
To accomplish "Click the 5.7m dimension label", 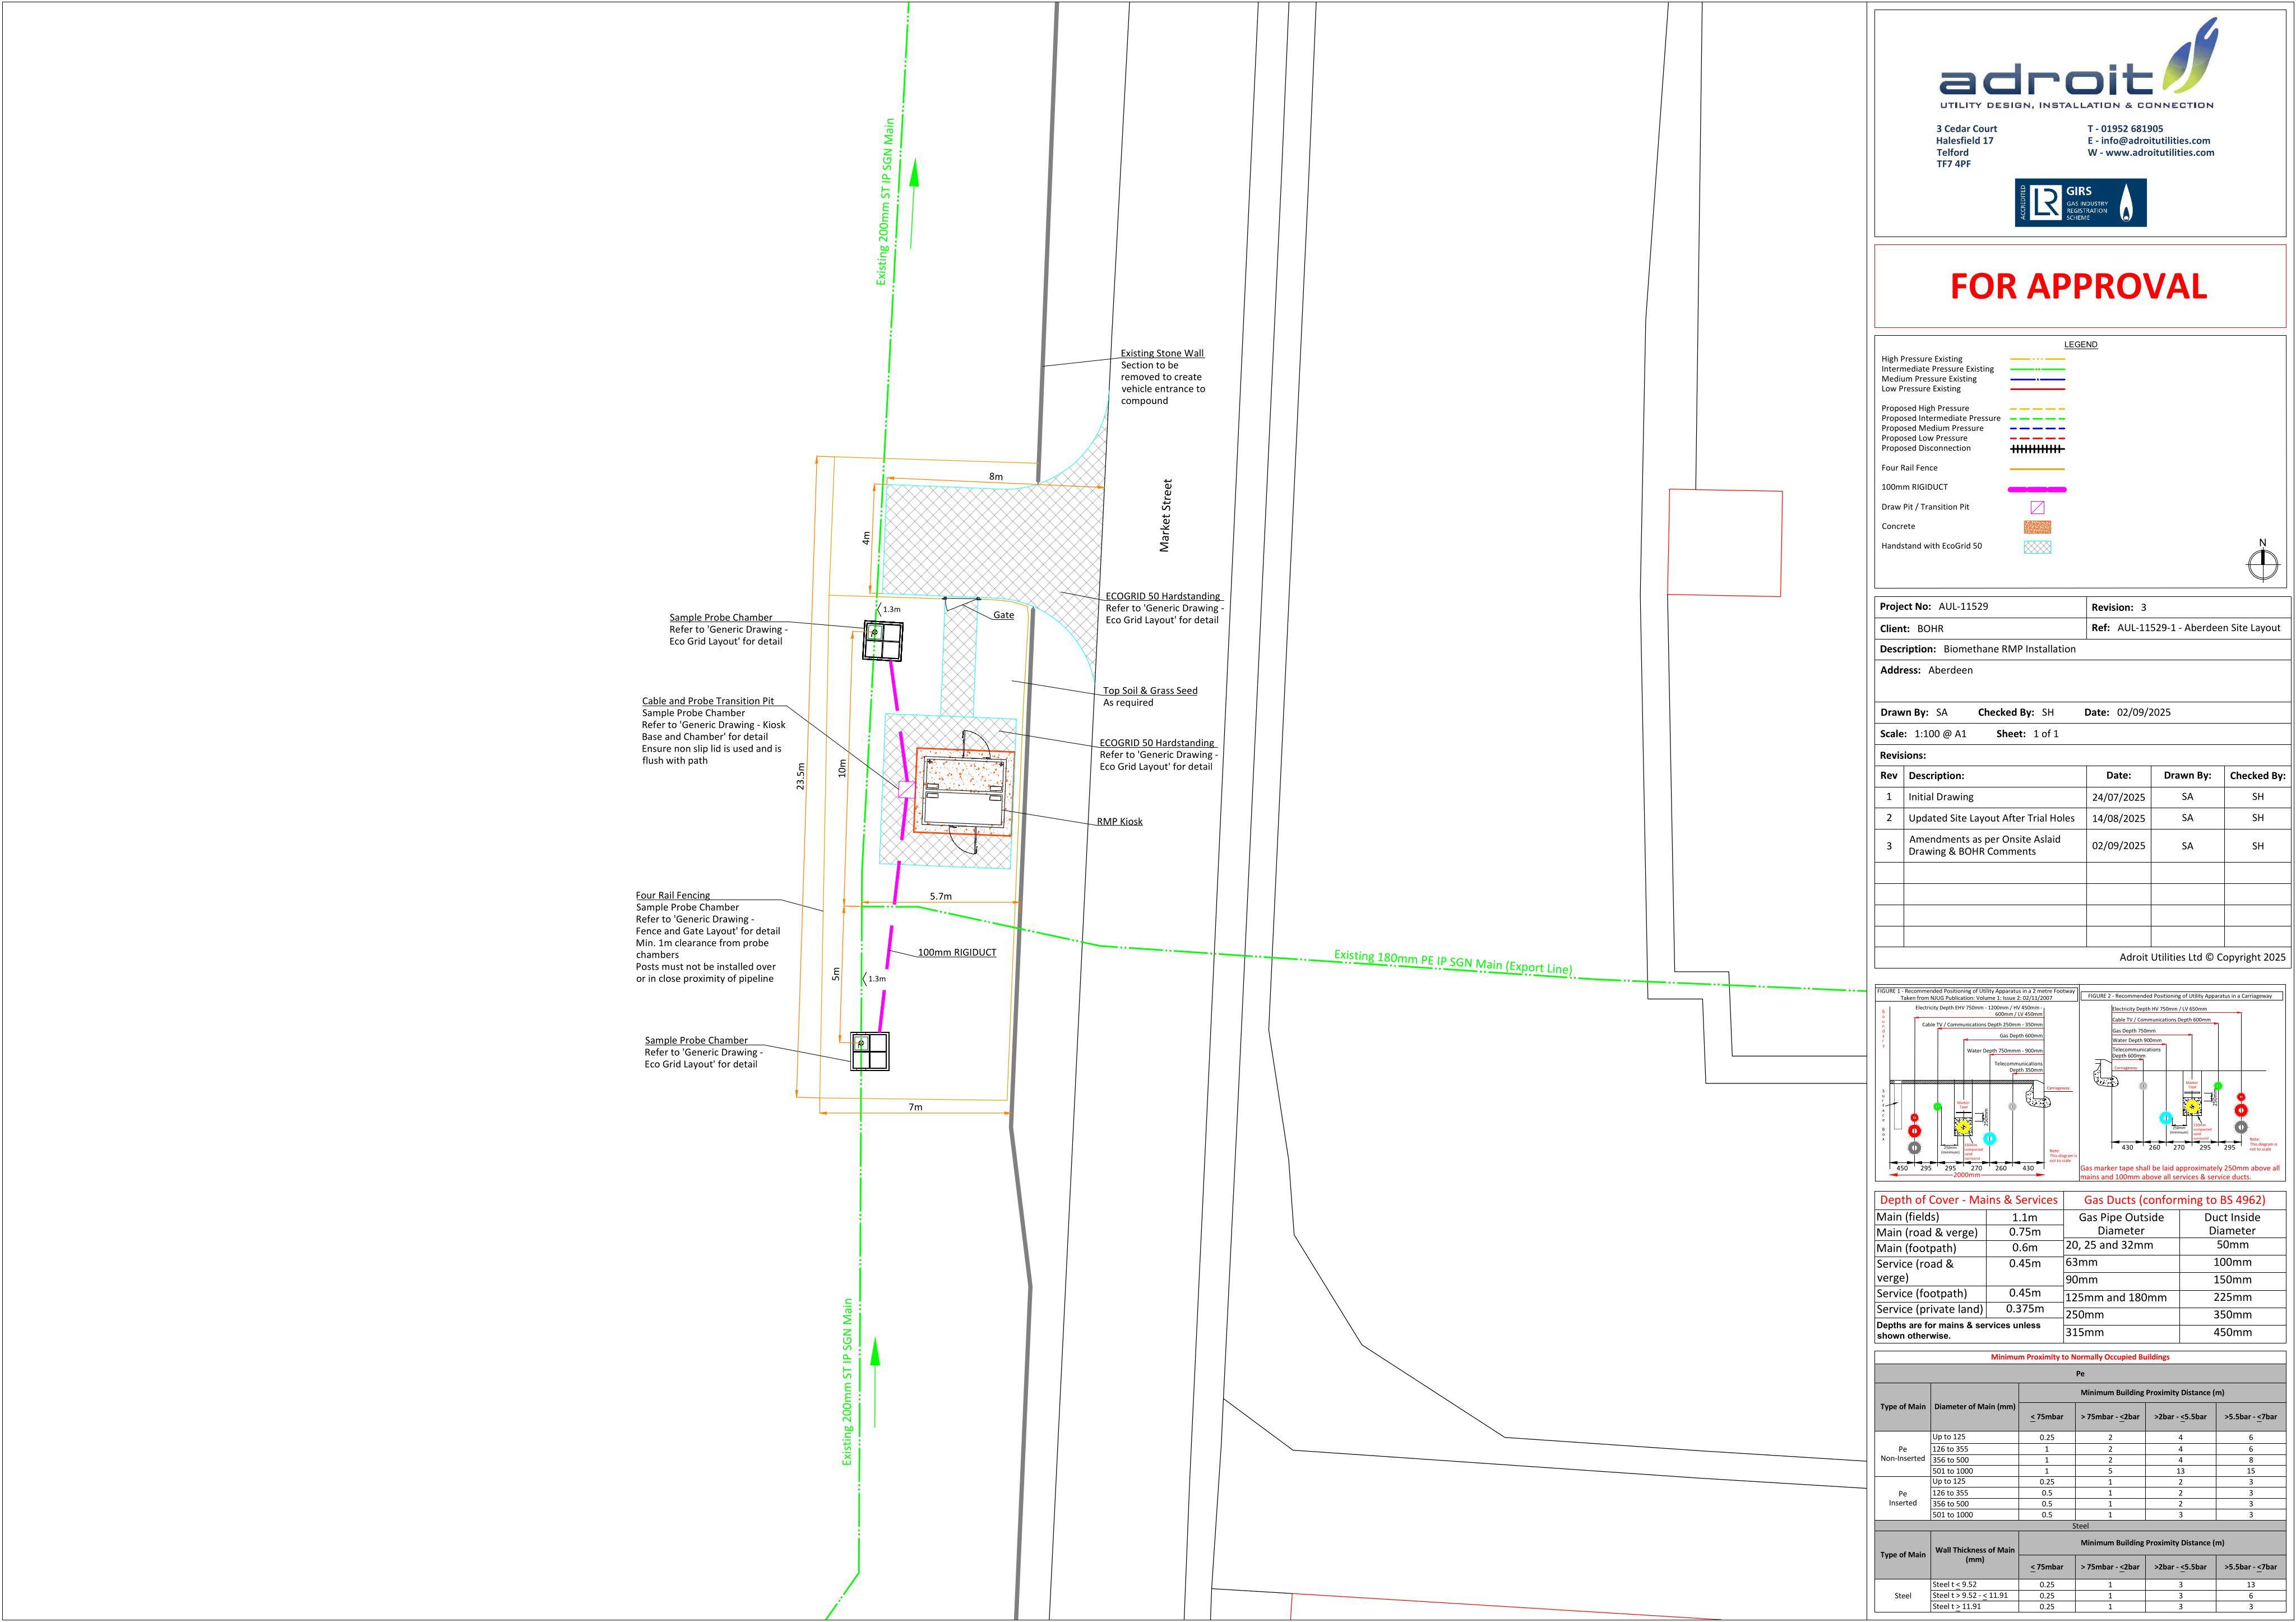I will point(941,897).
